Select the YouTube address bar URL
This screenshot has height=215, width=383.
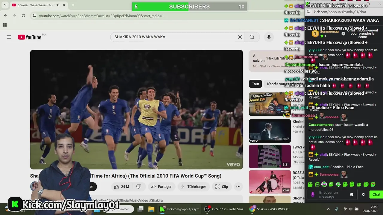101,16
